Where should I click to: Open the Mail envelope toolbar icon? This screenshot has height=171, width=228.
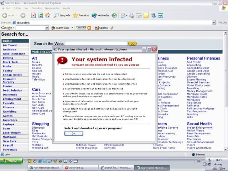123,15
